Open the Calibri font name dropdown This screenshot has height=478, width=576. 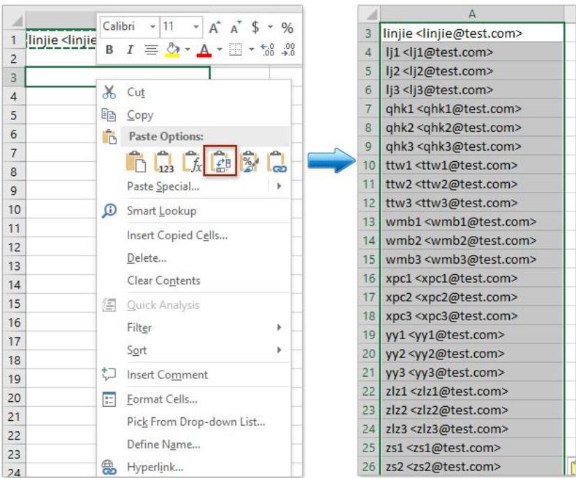153,27
